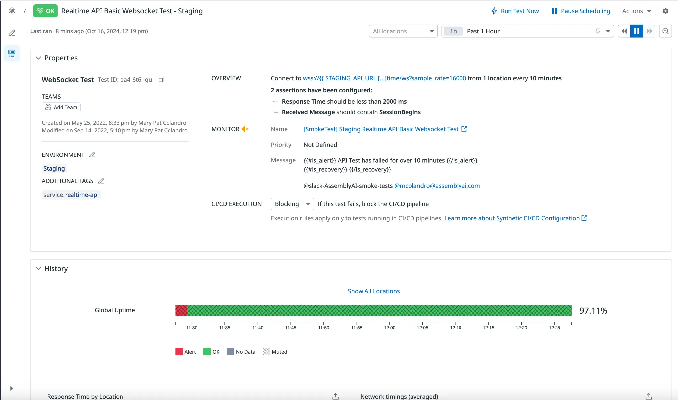Image resolution: width=678 pixels, height=400 pixels.
Task: Open the Actions menu
Action: 636,11
